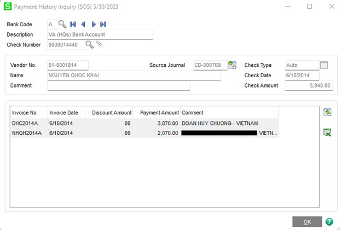Viewport: 341px width, 230px height.
Task: Click the Sage green S application icon
Action: [8, 7]
